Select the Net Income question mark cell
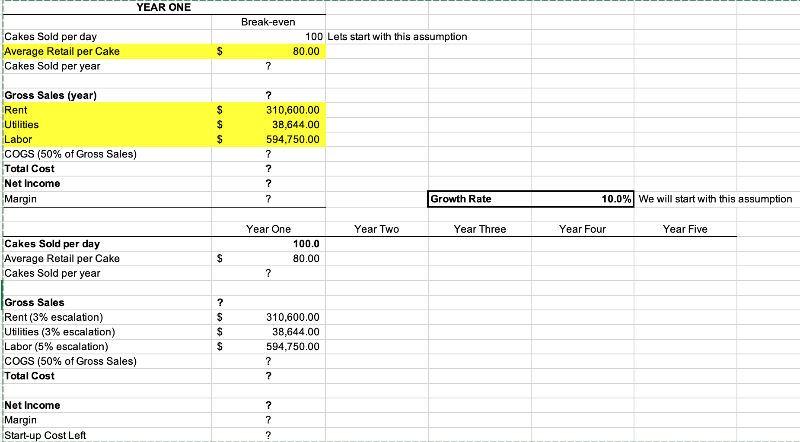 [x=268, y=183]
